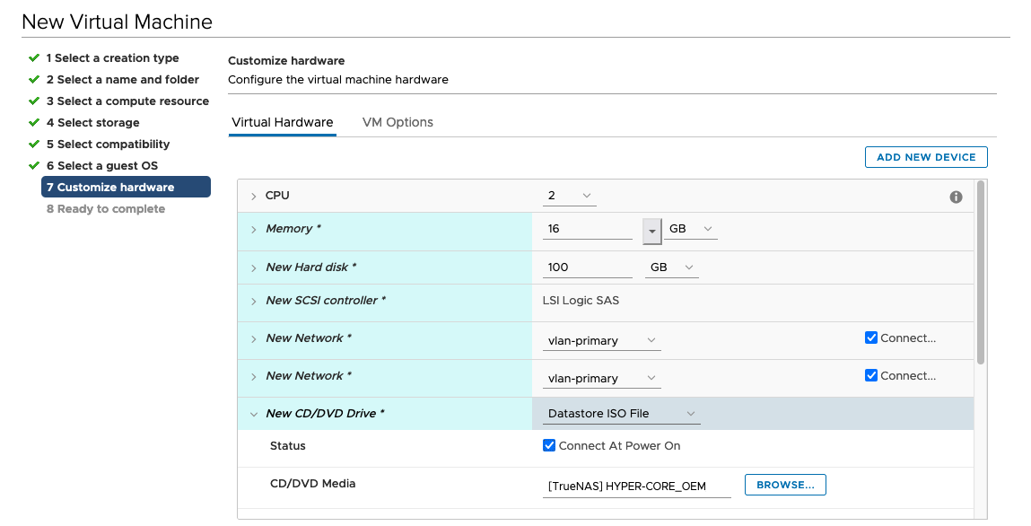This screenshot has width=1031, height=526.
Task: Open the memory size value dropdown arrow
Action: point(651,230)
